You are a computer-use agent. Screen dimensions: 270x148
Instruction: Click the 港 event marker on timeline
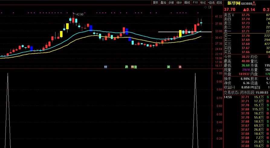[135, 67]
